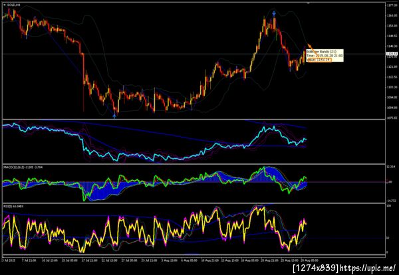The image size is (399, 275).
Task: Click the 10 Aug 21:00 time label
Action: 210,260
